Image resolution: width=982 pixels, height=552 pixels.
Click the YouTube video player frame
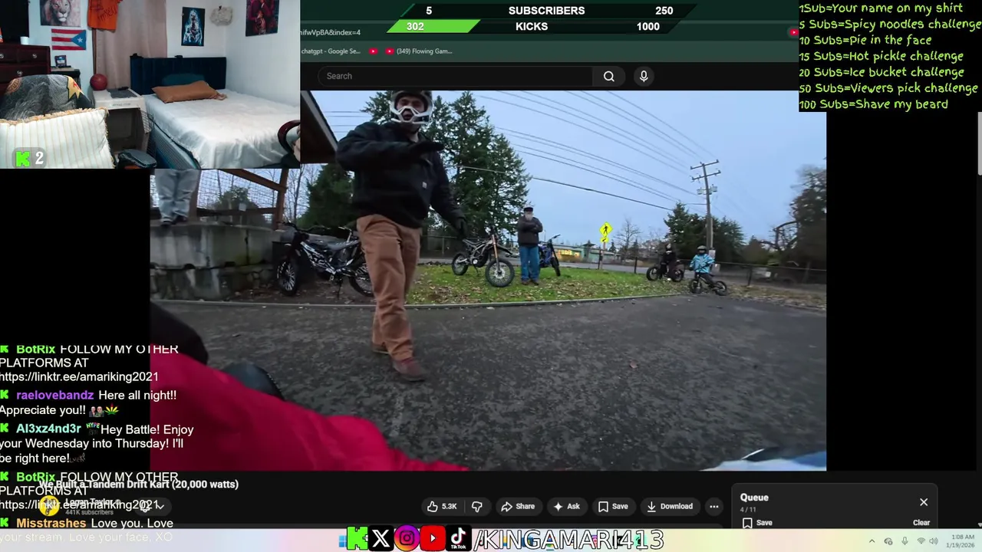[x=488, y=281]
